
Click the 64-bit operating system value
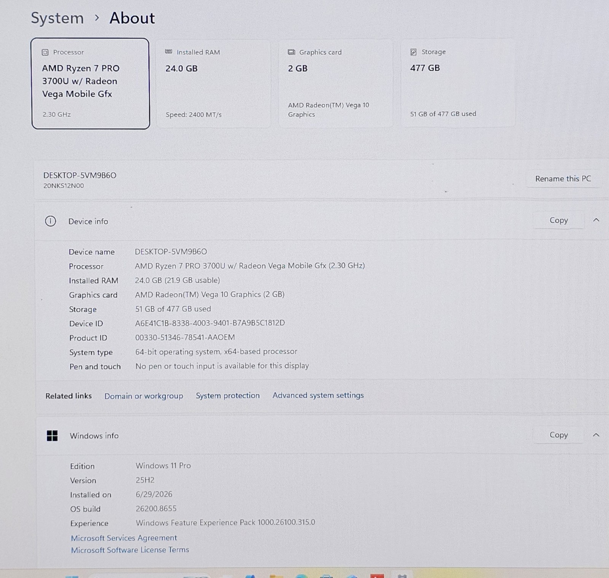click(x=216, y=351)
